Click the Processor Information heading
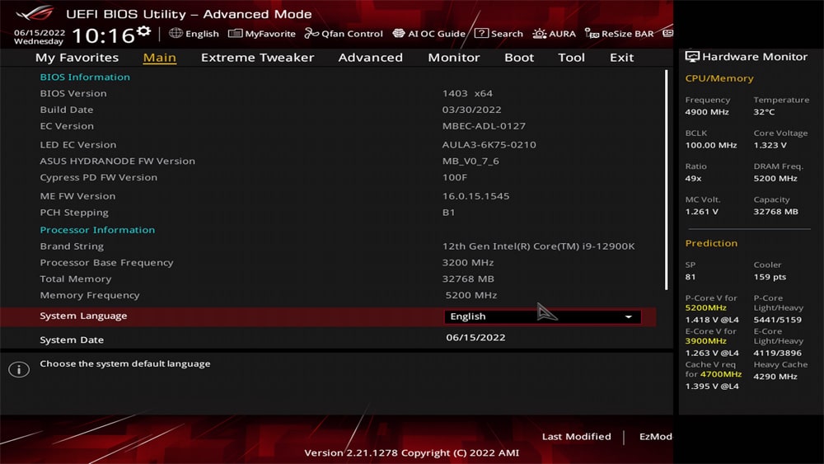 97,230
